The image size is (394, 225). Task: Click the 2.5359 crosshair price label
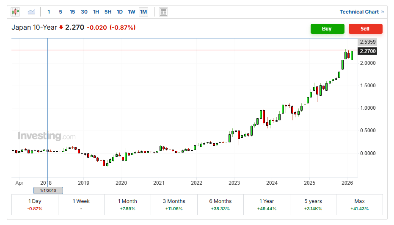tap(368, 42)
